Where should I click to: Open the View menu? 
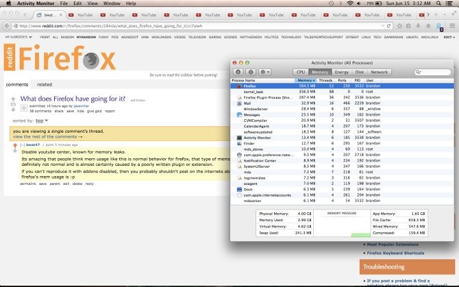point(92,3)
